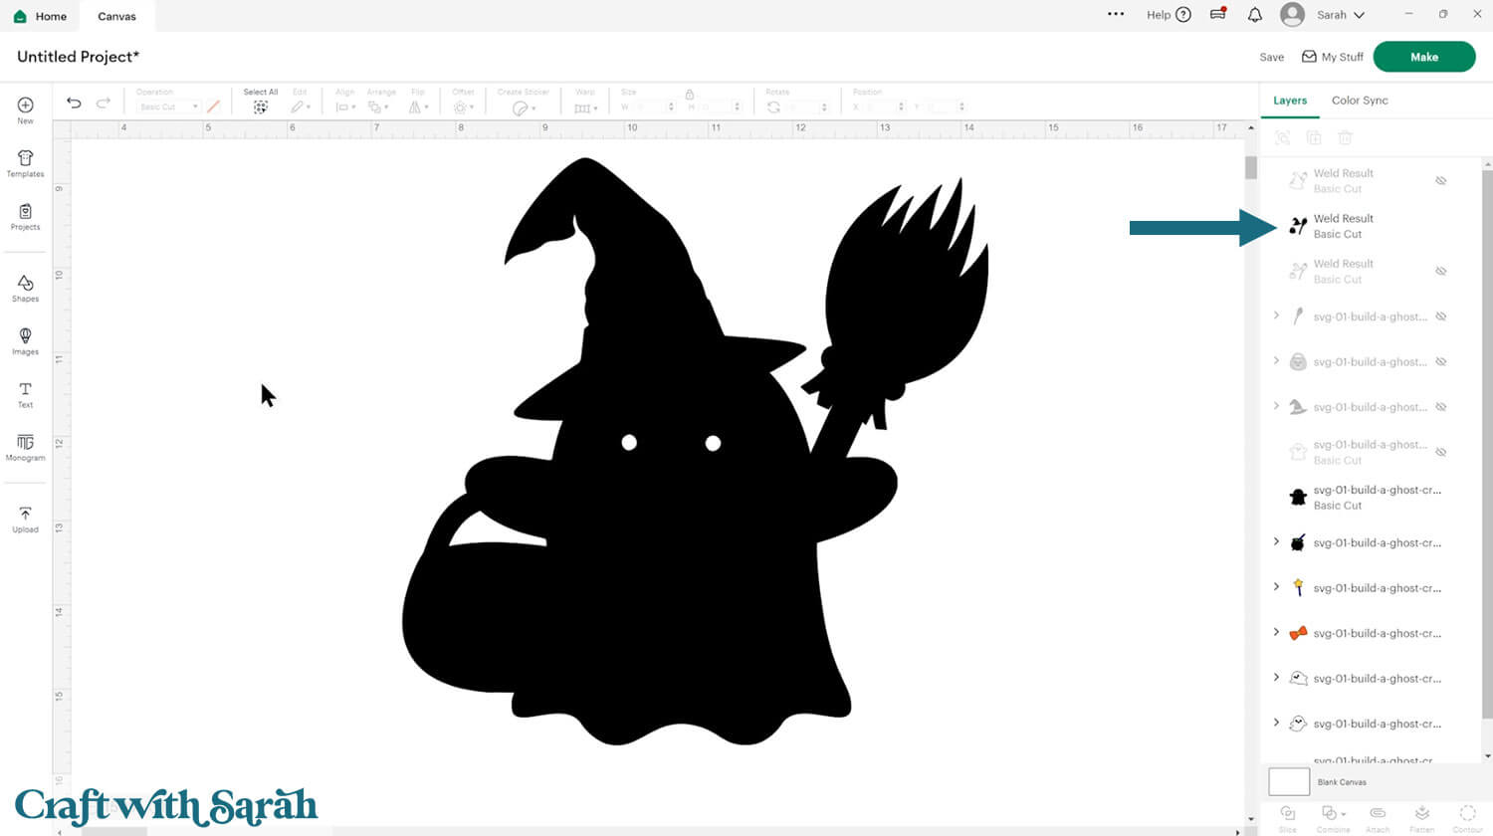Open the Shapes tool in sidebar
Viewport: 1493px width, 836px height.
(25, 288)
